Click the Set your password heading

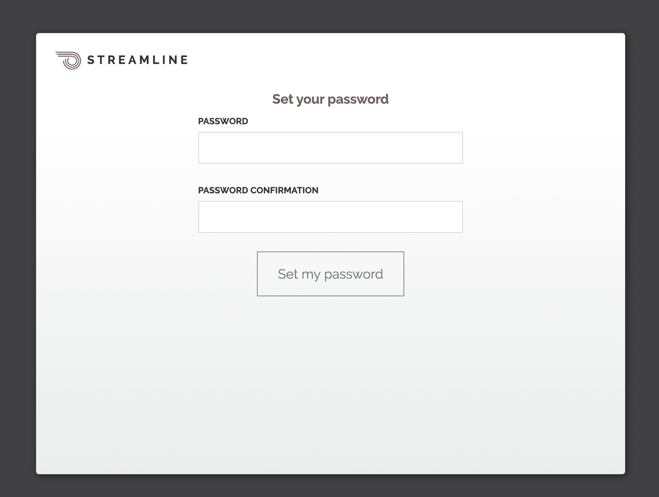[x=330, y=99]
